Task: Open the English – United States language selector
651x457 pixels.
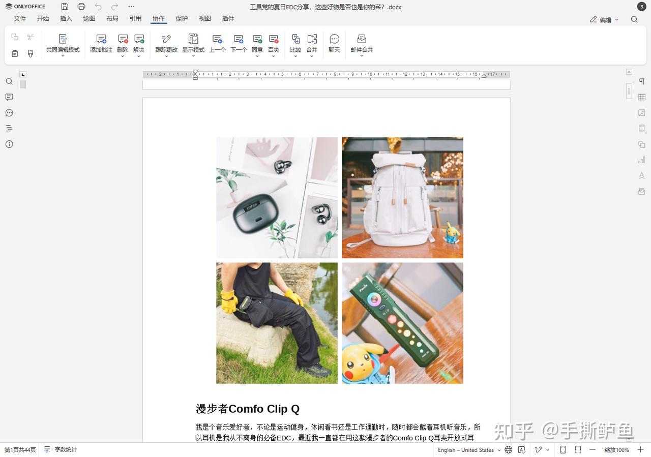Action: (469, 450)
